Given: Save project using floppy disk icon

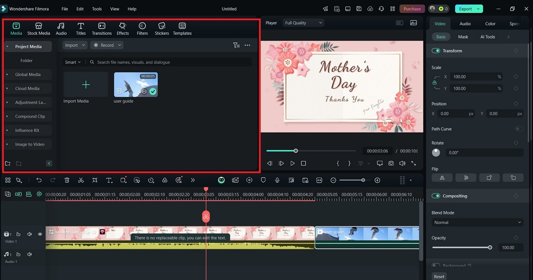Looking at the screenshot, I should point(359,9).
